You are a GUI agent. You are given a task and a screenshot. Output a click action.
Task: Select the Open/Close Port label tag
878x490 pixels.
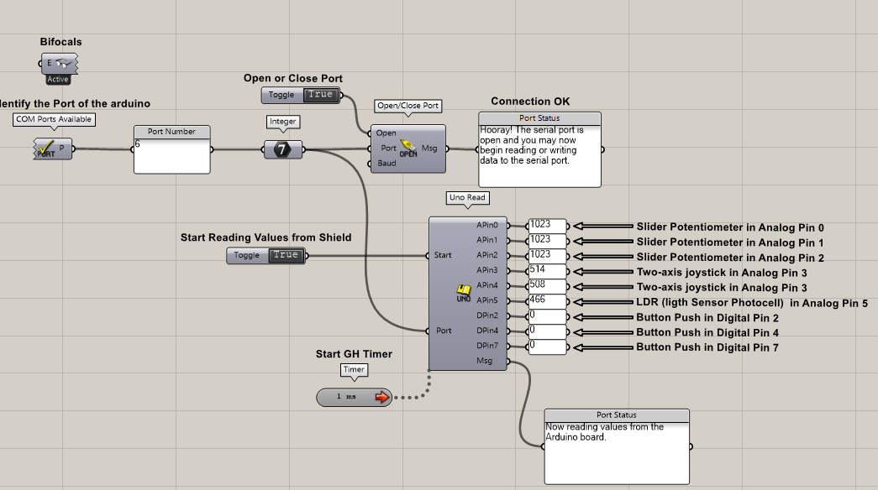click(x=407, y=106)
